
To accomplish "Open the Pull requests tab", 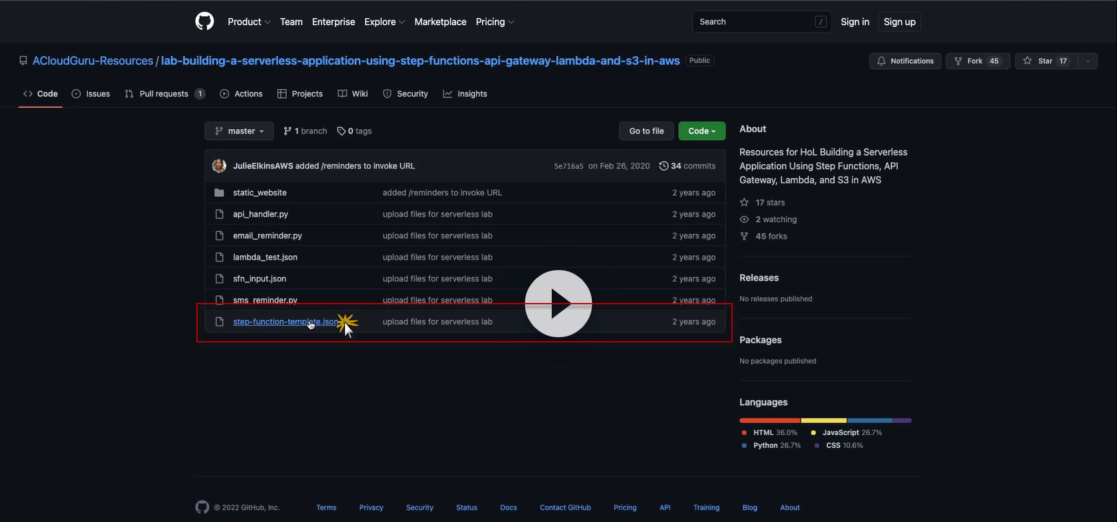I will coord(165,94).
